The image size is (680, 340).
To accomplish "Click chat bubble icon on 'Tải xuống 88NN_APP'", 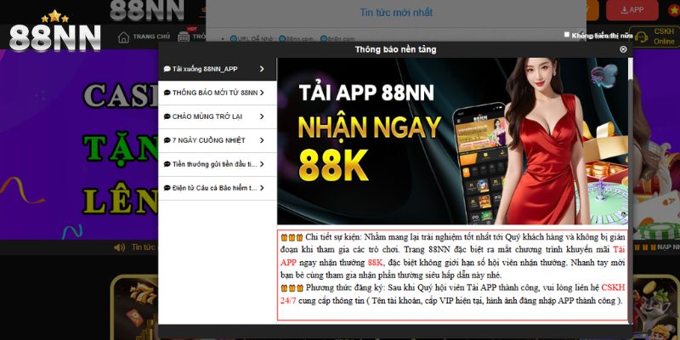I will [x=167, y=69].
